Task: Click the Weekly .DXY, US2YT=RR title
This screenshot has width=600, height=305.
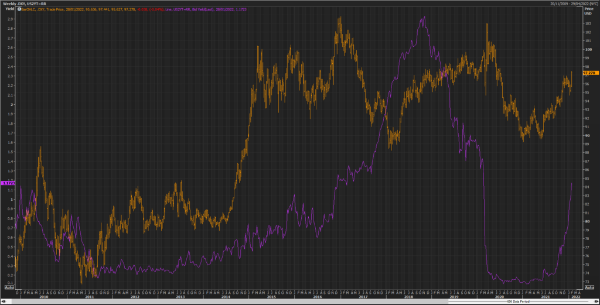Action: click(24, 4)
